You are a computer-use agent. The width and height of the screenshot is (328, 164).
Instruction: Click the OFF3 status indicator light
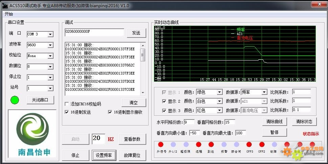[x=249, y=144]
